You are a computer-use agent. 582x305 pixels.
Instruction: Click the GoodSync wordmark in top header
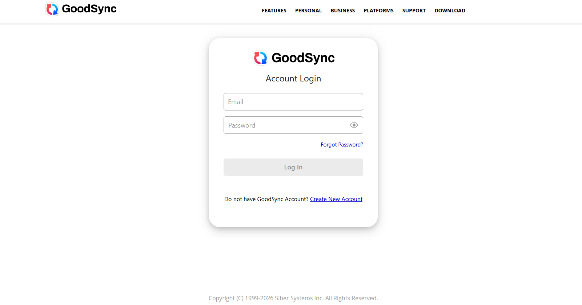tap(89, 9)
